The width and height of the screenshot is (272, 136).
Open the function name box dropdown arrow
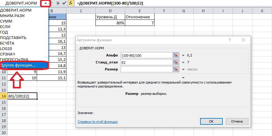46,3
